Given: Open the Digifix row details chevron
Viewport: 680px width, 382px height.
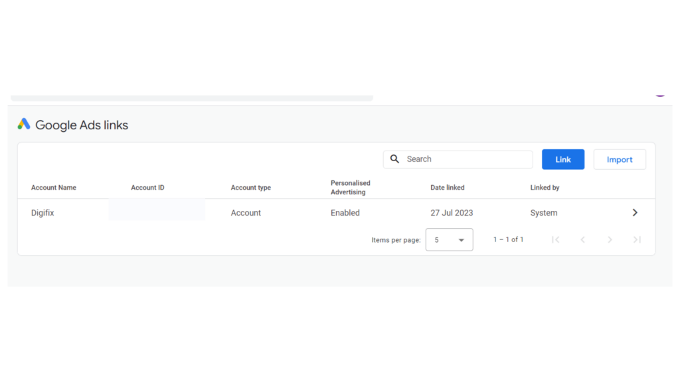Looking at the screenshot, I should click(635, 213).
